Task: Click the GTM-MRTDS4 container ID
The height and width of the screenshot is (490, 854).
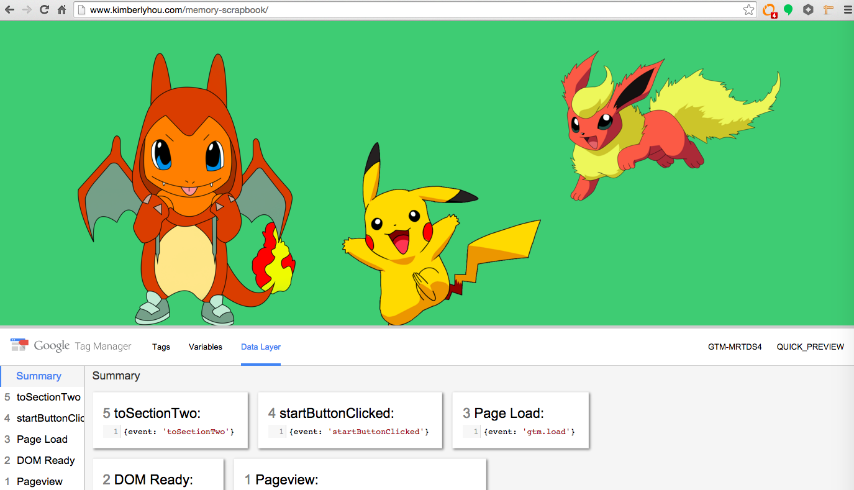Action: point(735,347)
